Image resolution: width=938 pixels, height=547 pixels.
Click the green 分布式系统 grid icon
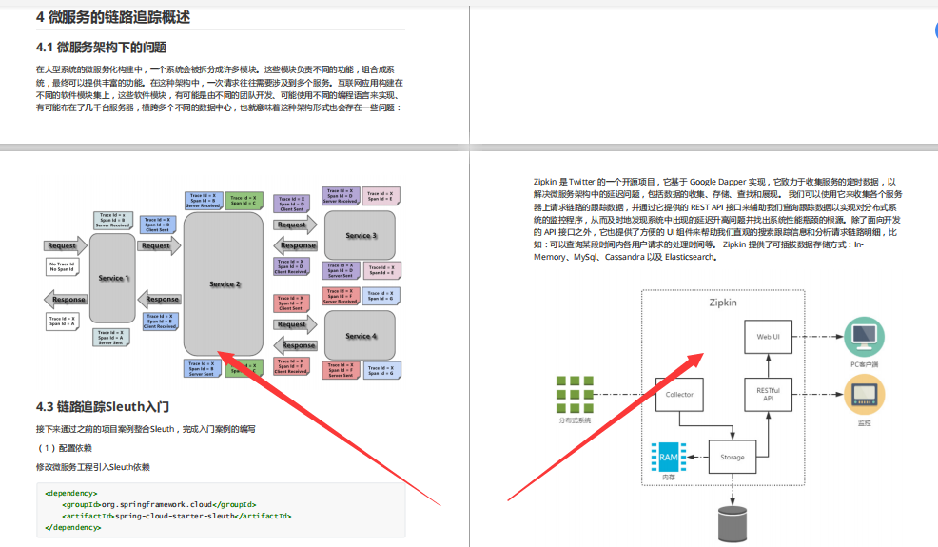(575, 395)
